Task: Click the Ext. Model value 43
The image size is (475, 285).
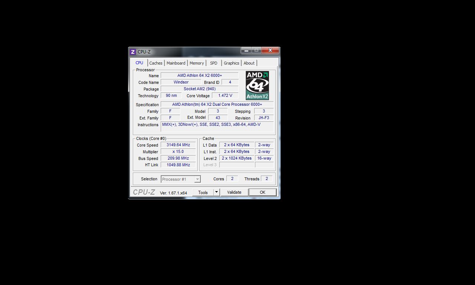Action: coord(218,118)
